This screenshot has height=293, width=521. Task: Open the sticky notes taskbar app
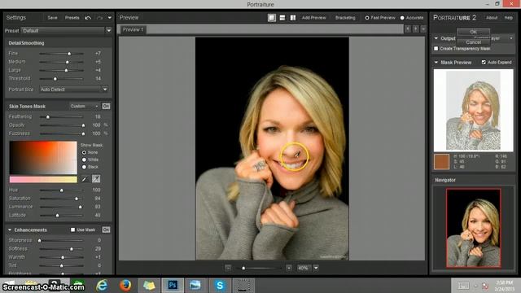pyautogui.click(x=149, y=286)
